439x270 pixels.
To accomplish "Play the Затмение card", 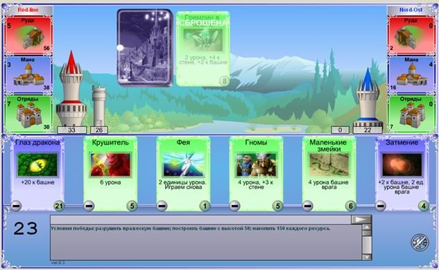I will point(402,173).
